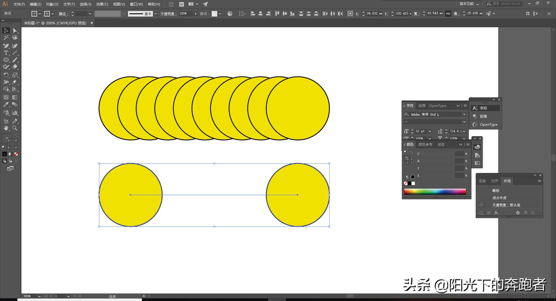Image resolution: width=556 pixels, height=301 pixels.
Task: Expand the opacity 100% flyout arrow
Action: click(x=196, y=14)
